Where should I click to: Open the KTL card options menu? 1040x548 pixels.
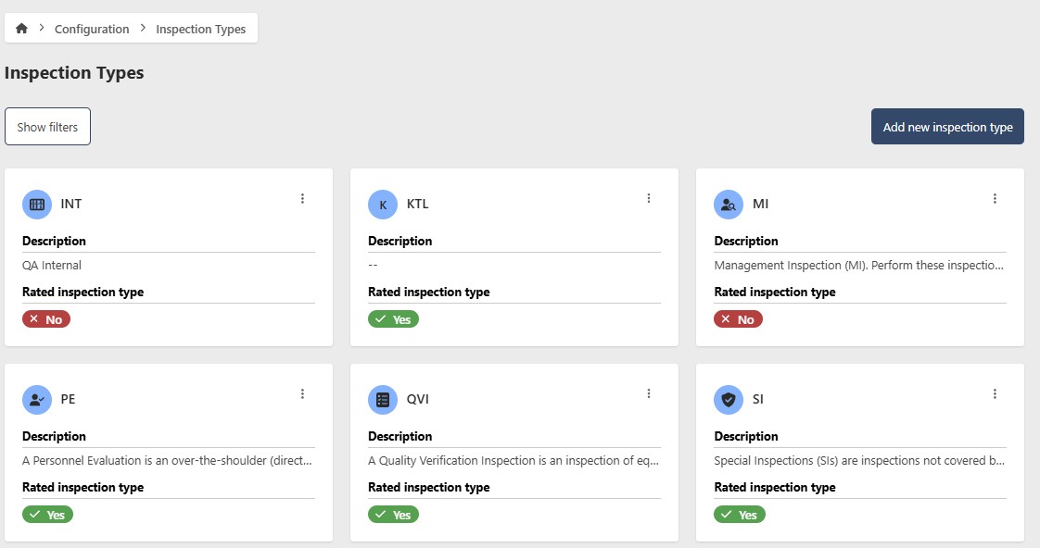click(649, 198)
